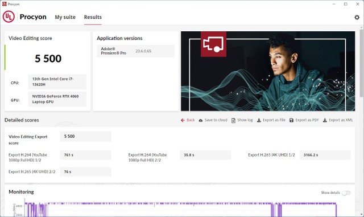Click the UL Procyon logo
Screen dimensions: 364x217
(9, 17)
